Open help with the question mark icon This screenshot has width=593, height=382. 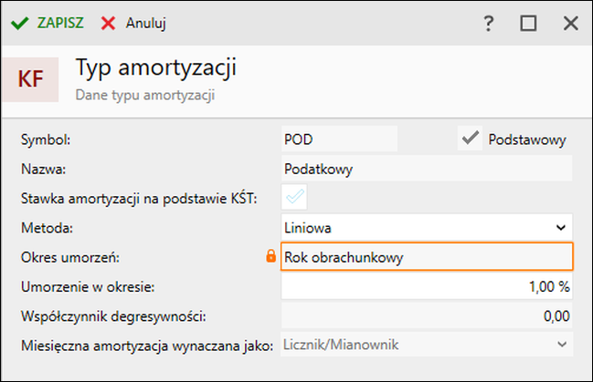pos(488,24)
